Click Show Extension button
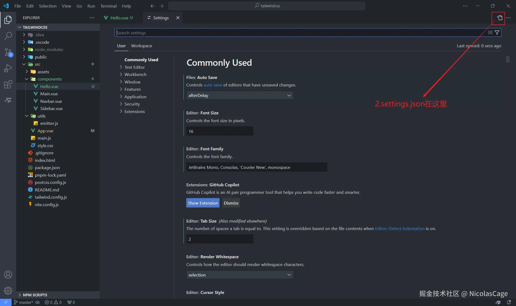The width and height of the screenshot is (516, 306). pyautogui.click(x=203, y=203)
